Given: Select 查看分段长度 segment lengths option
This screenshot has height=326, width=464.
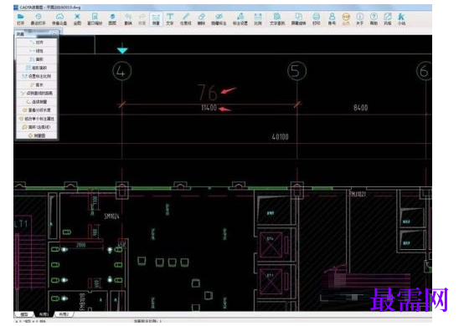Looking at the screenshot, I should click(x=37, y=110).
